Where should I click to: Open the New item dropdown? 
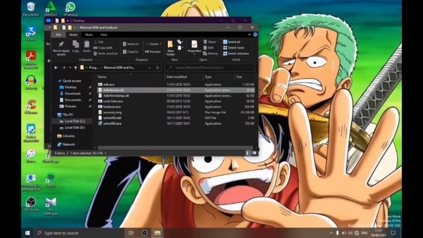click(x=180, y=42)
